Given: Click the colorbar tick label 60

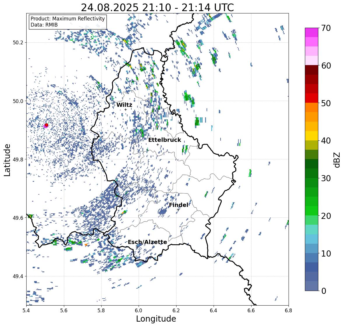Looking at the screenshot, I should click(326, 66).
